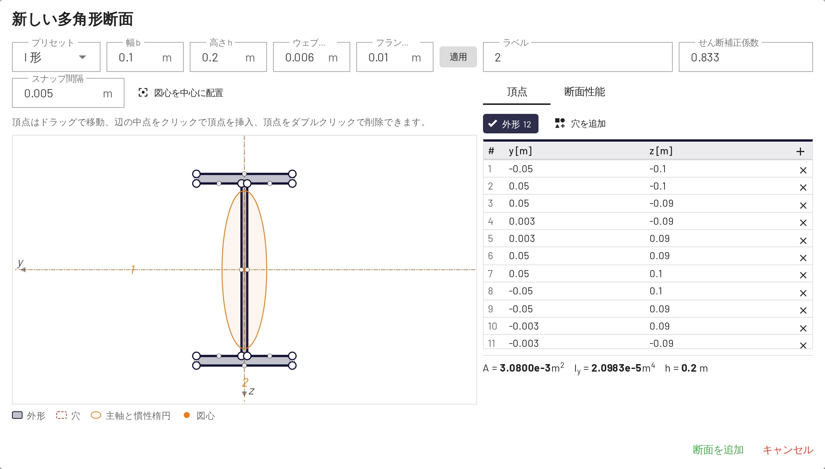
Task: Delete vertex row 4
Action: 803,223
